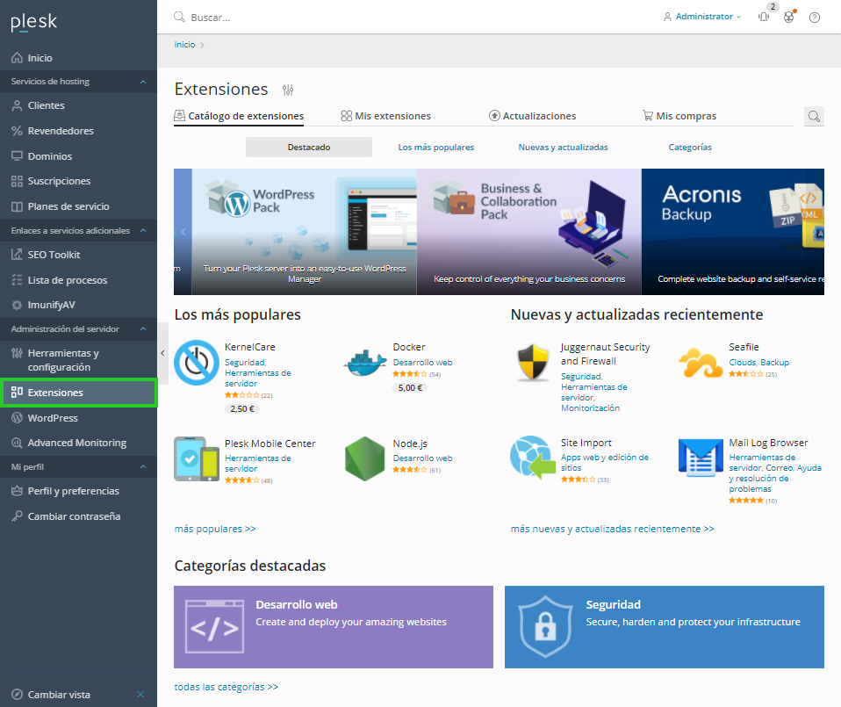Click 'todas las categorías >>' link
Viewport: 841px width, 707px height.
226,687
